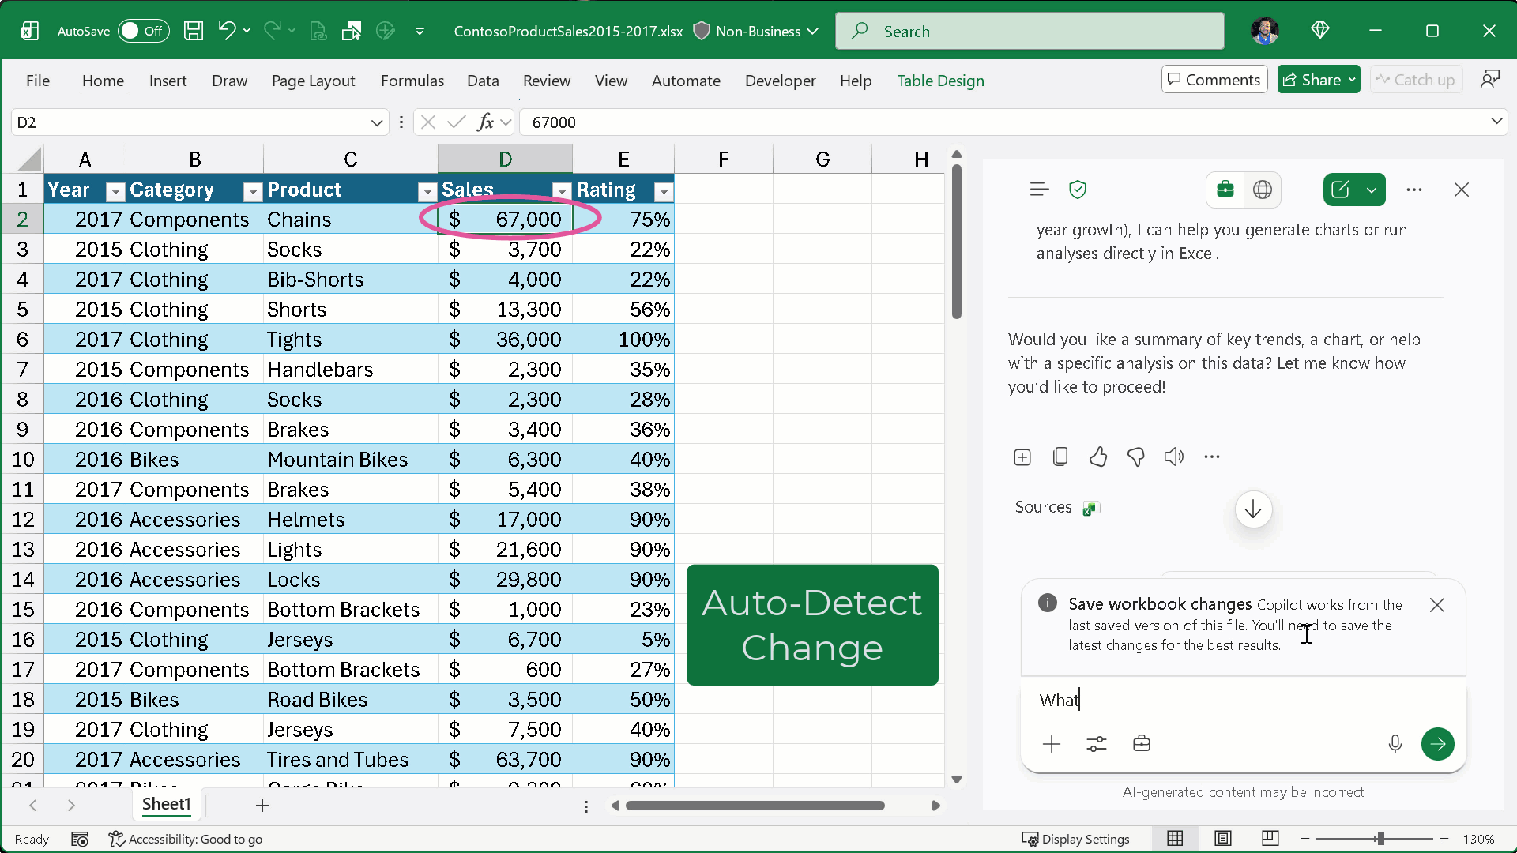The height and width of the screenshot is (853, 1517).
Task: Copy the Copilot response
Action: click(x=1060, y=457)
